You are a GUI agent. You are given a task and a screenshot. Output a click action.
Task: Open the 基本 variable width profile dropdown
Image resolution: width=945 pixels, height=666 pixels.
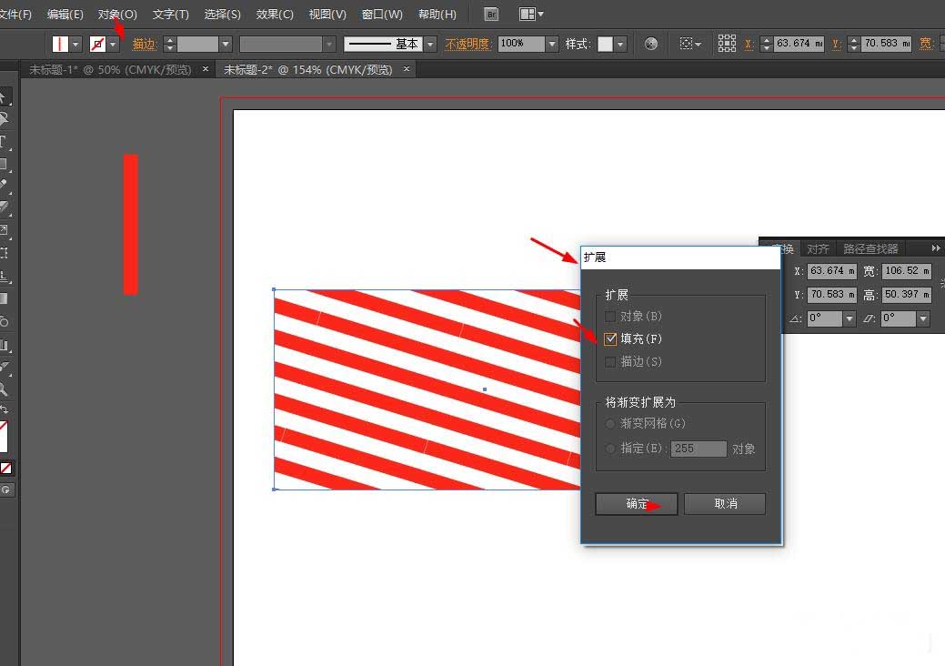(431, 43)
